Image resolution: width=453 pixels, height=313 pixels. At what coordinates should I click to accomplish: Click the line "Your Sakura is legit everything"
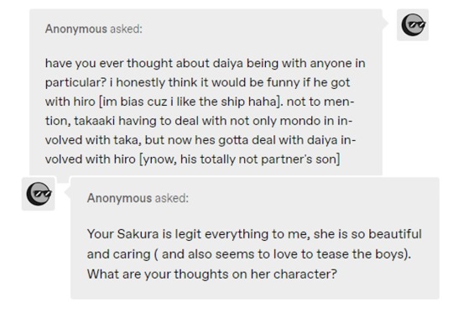(254, 234)
